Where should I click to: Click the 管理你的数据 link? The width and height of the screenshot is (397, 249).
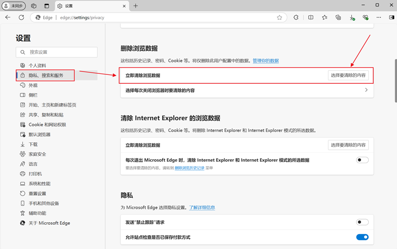click(x=265, y=61)
